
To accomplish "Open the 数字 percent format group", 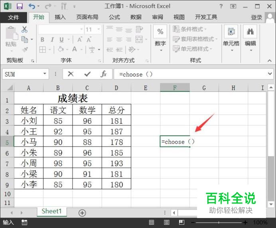I will click(160, 38).
